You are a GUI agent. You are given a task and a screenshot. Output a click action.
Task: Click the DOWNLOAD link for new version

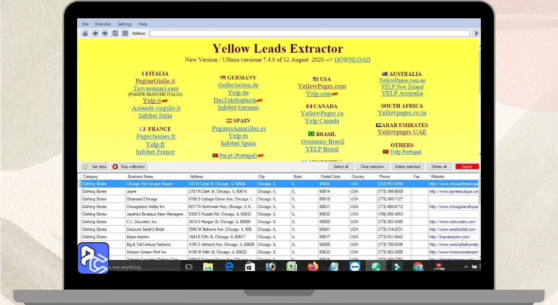click(352, 60)
